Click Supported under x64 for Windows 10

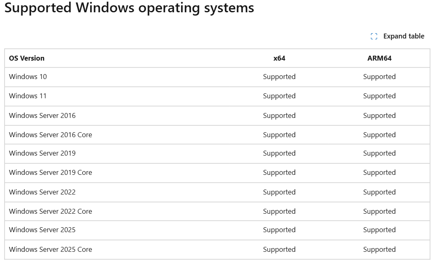point(279,77)
